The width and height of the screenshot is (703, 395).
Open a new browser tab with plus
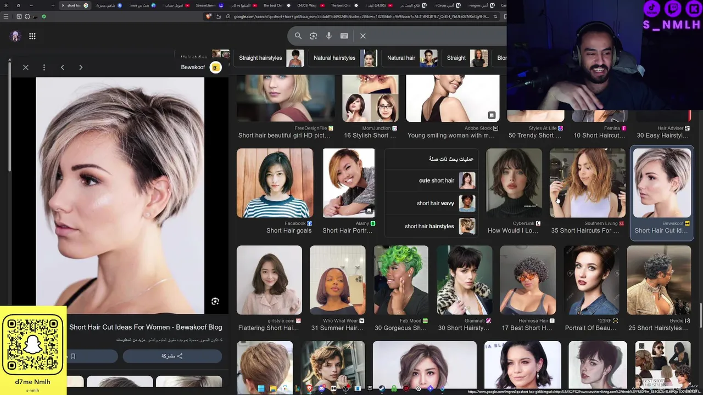[53, 5]
